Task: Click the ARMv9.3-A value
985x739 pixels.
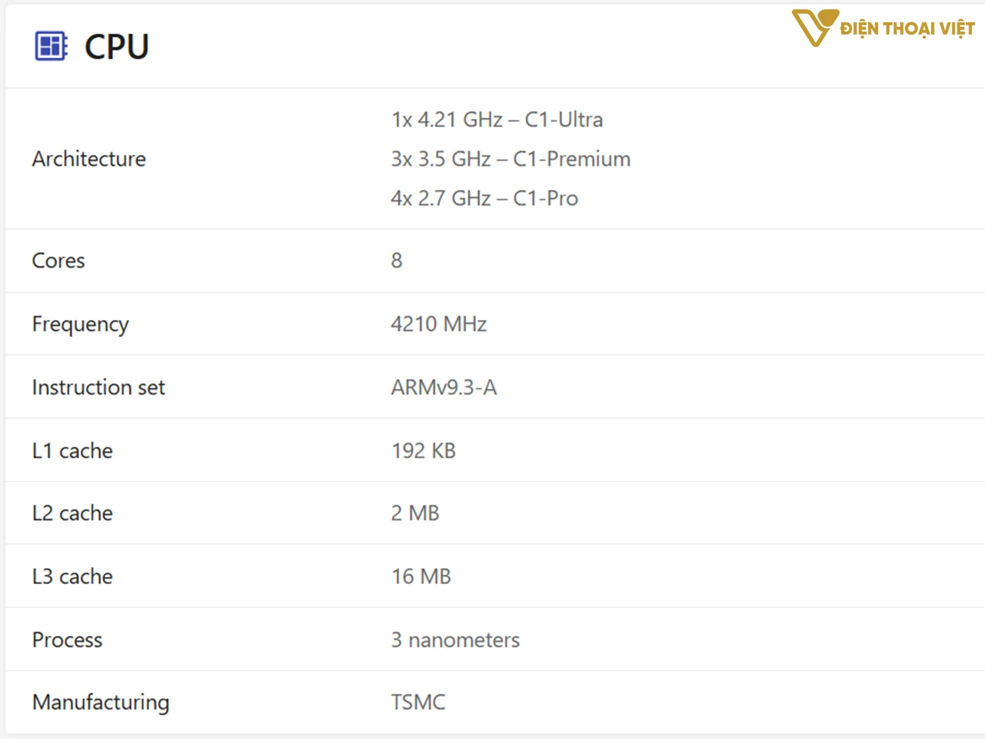Action: tap(444, 388)
